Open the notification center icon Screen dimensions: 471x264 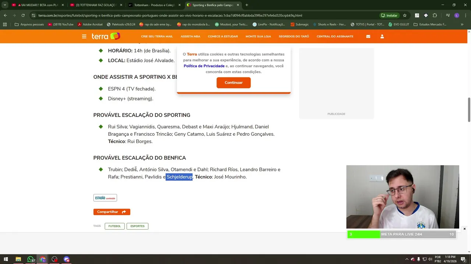(x=463, y=259)
